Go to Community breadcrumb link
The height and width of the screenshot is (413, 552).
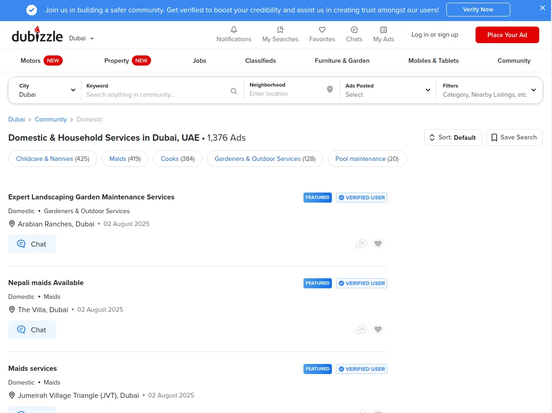(51, 119)
